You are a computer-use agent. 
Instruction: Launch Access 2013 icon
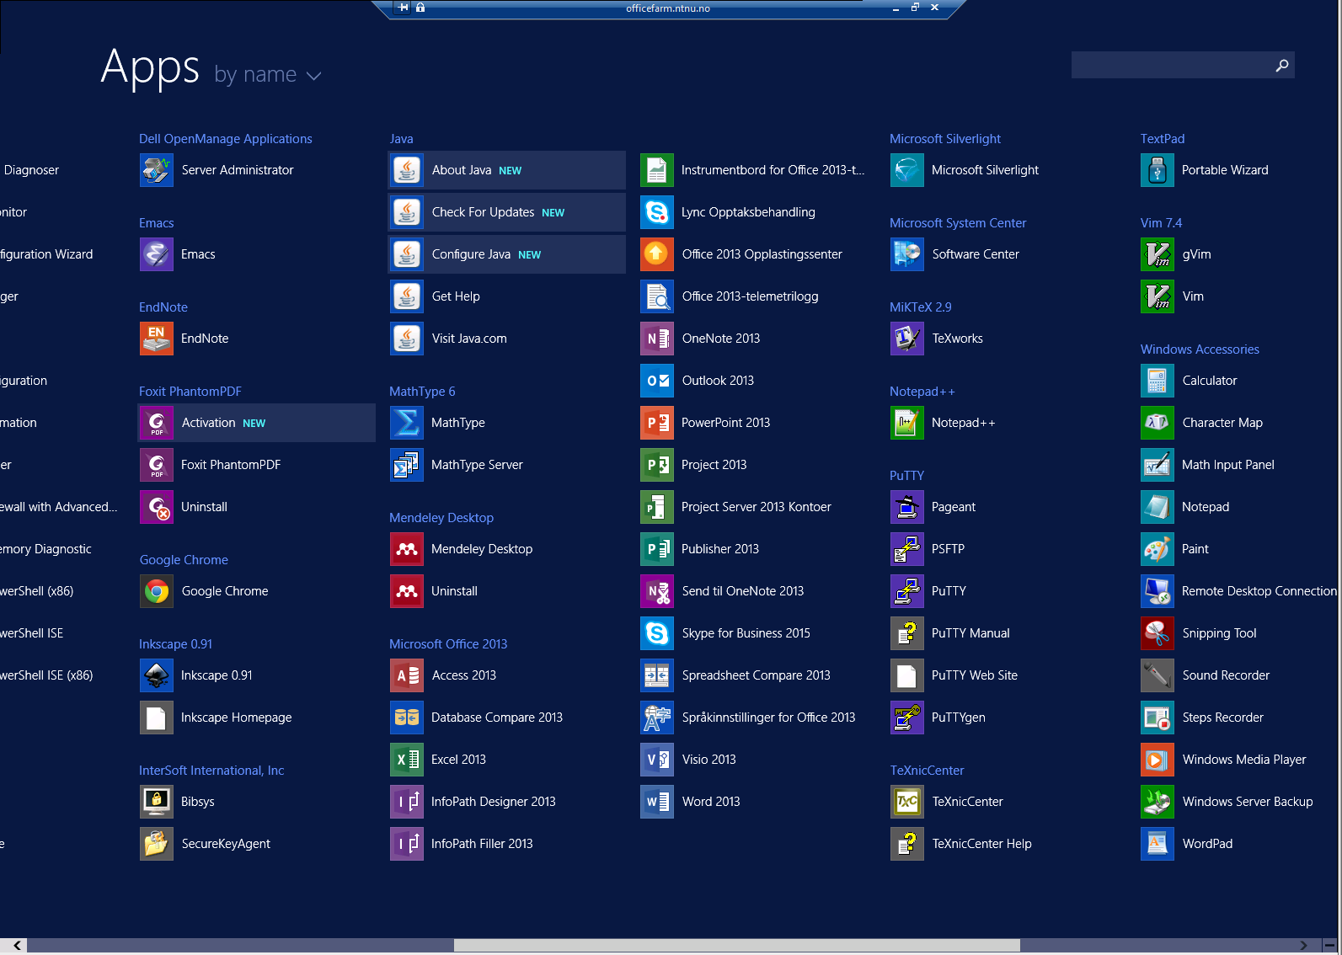pyautogui.click(x=407, y=675)
